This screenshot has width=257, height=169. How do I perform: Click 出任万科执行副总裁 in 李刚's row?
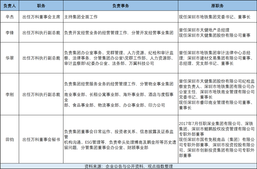pyautogui.click(x=41, y=94)
